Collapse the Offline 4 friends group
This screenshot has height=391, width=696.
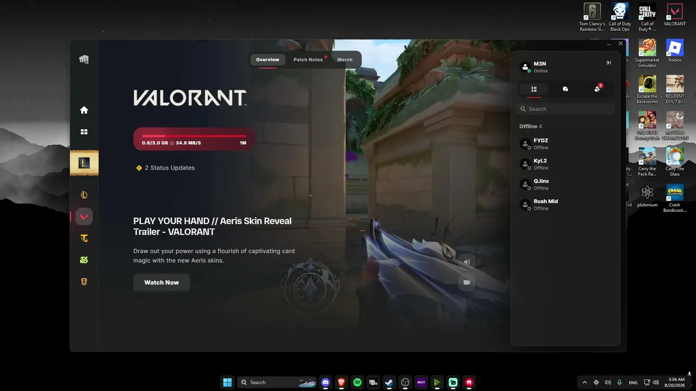[x=531, y=127]
